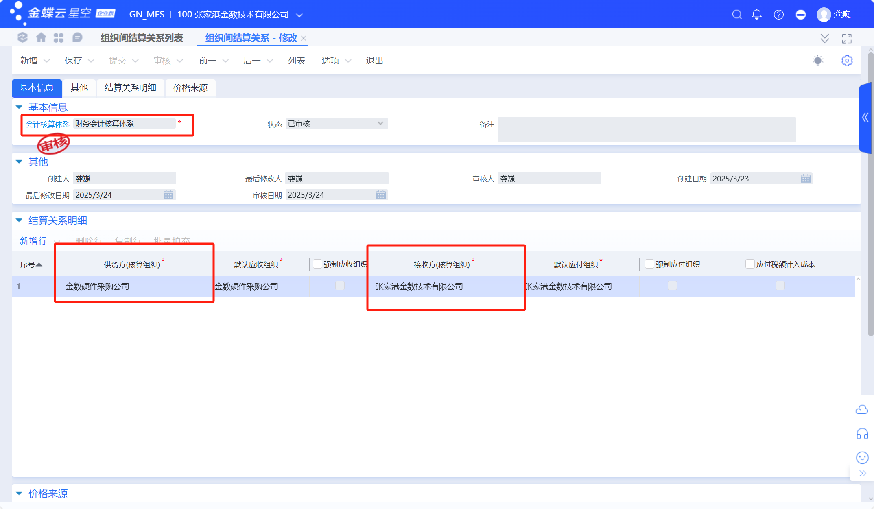The height and width of the screenshot is (509, 874).
Task: Switch to 组织间结算关系列表 tab
Action: tap(142, 38)
